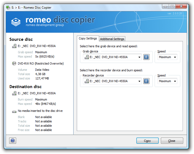Click the 'Destination disc' heading
This screenshot has width=194, height=154.
pyautogui.click(x=26, y=87)
